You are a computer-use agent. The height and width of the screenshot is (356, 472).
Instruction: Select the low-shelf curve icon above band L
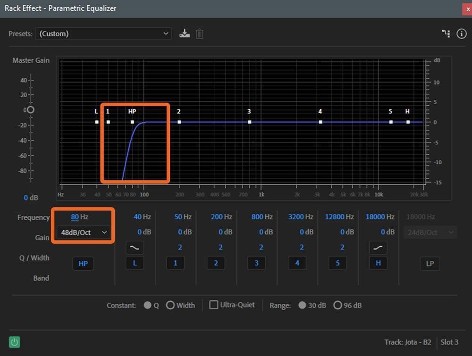click(x=135, y=247)
